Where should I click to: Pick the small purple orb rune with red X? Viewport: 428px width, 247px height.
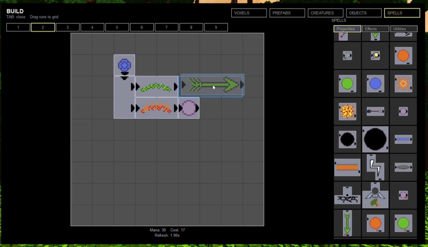(x=403, y=195)
